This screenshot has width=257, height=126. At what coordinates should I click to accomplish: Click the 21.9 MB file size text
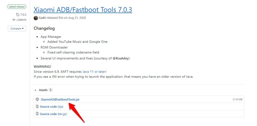point(237,100)
